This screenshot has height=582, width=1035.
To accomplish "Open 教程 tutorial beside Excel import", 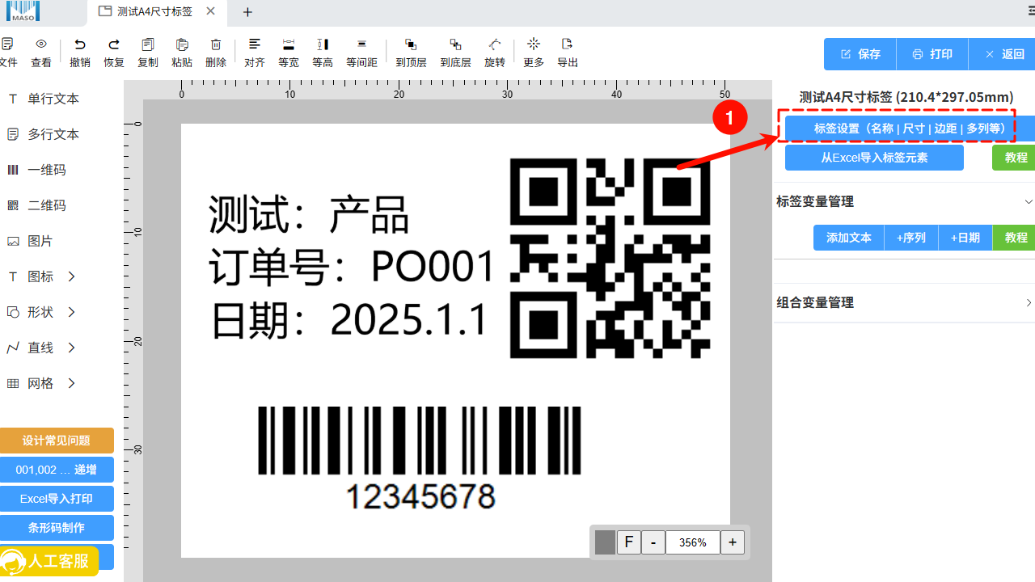I will tap(1015, 158).
